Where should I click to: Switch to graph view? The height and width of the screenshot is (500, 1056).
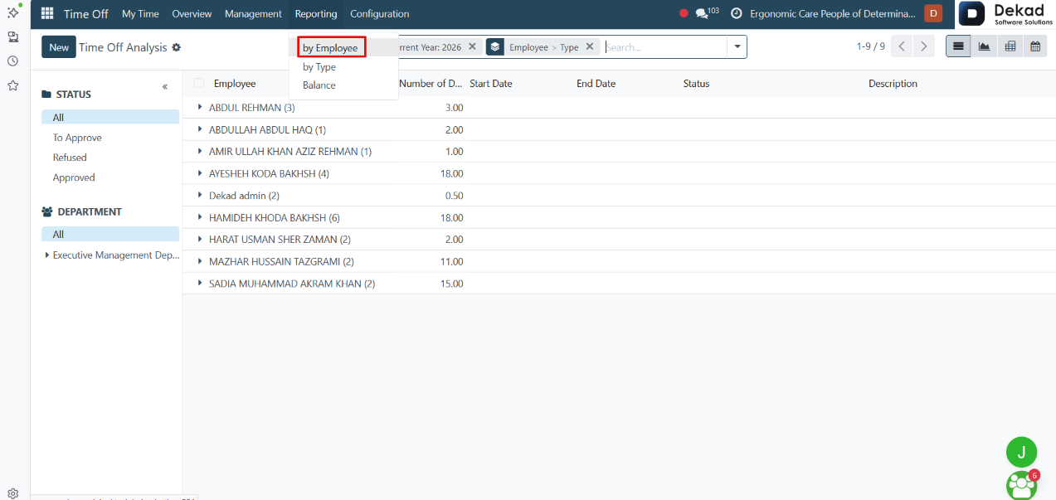tap(984, 46)
